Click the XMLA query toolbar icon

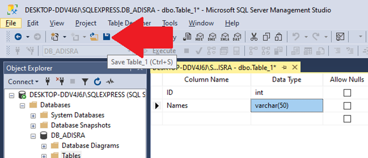[x=225, y=37]
